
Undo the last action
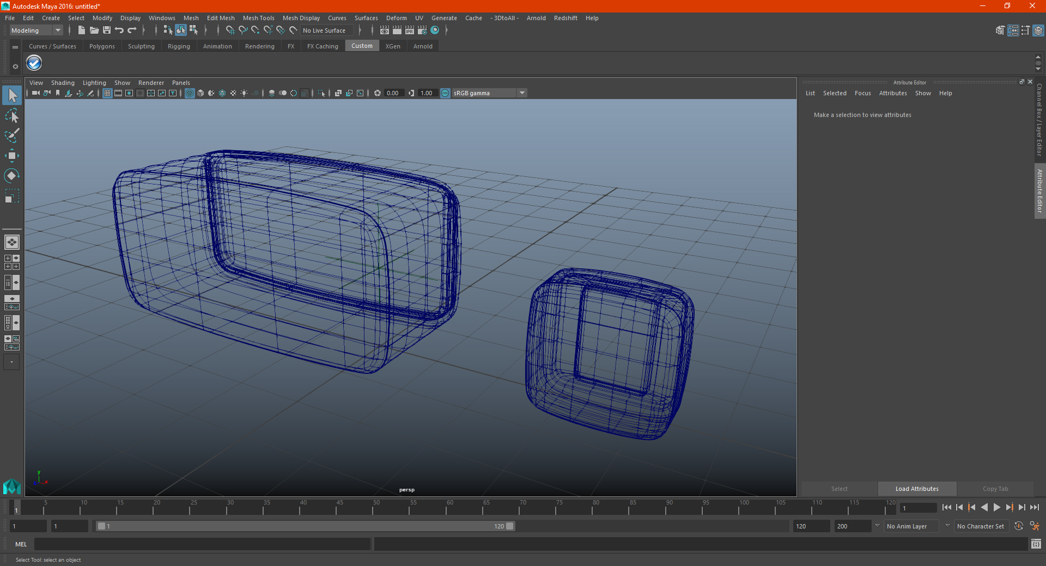[119, 30]
